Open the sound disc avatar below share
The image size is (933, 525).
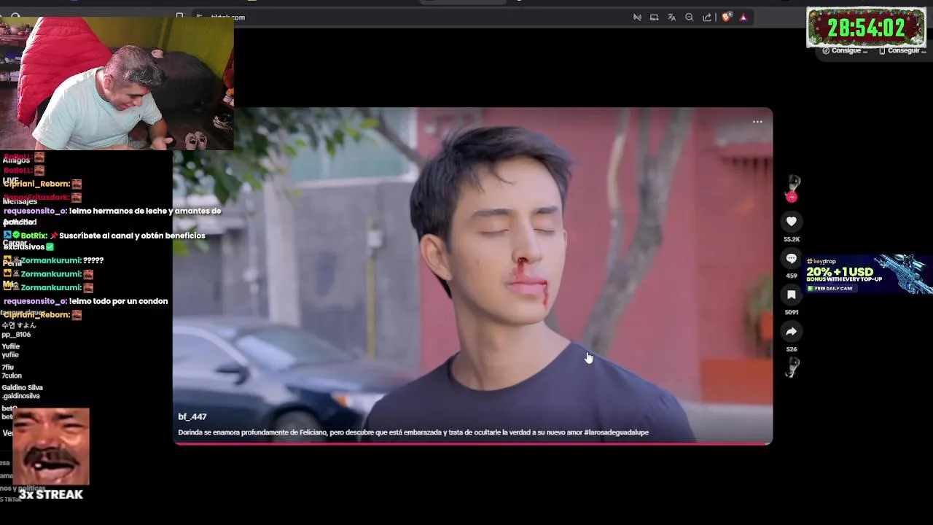point(792,367)
